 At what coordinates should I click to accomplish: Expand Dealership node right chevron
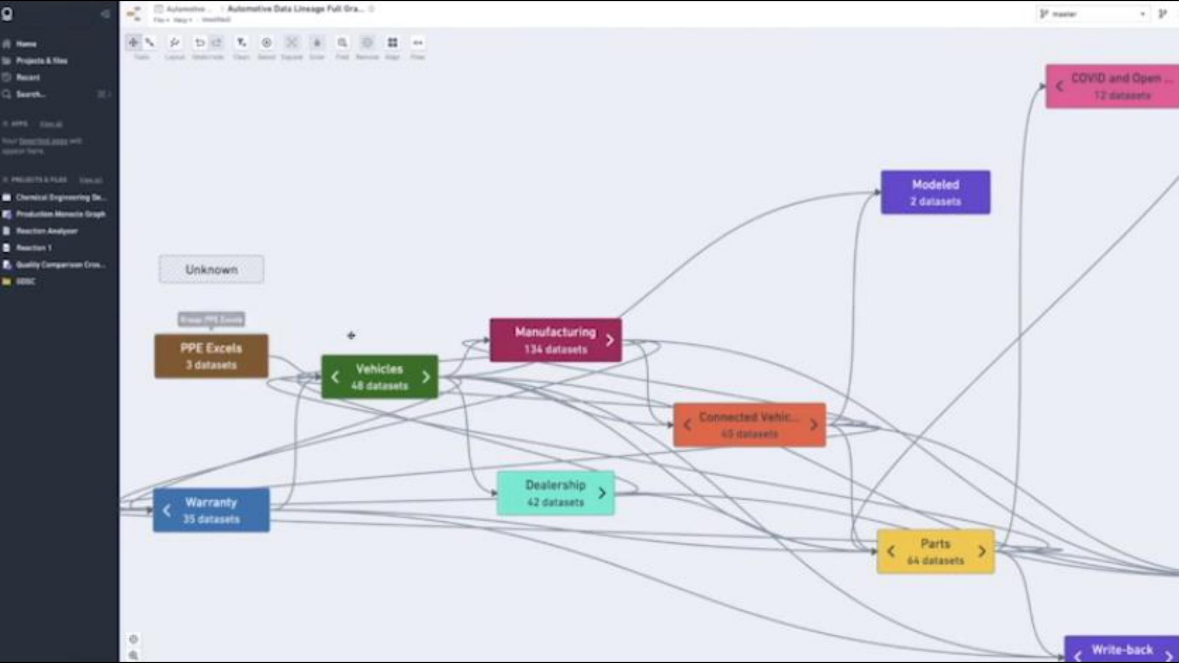pos(602,493)
